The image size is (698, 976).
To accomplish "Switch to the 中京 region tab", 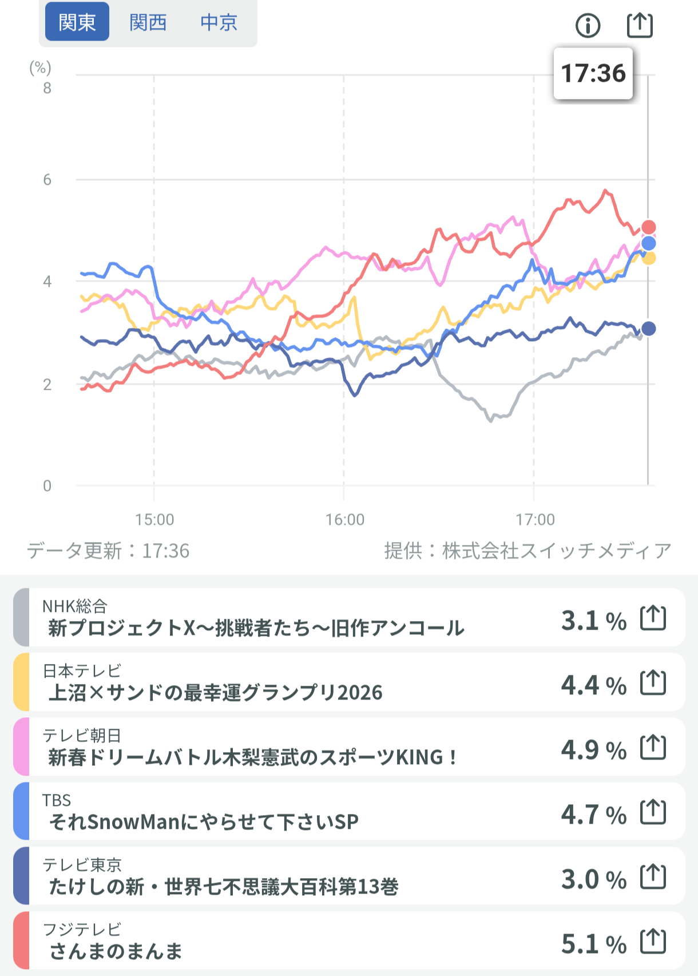I will 219,22.
